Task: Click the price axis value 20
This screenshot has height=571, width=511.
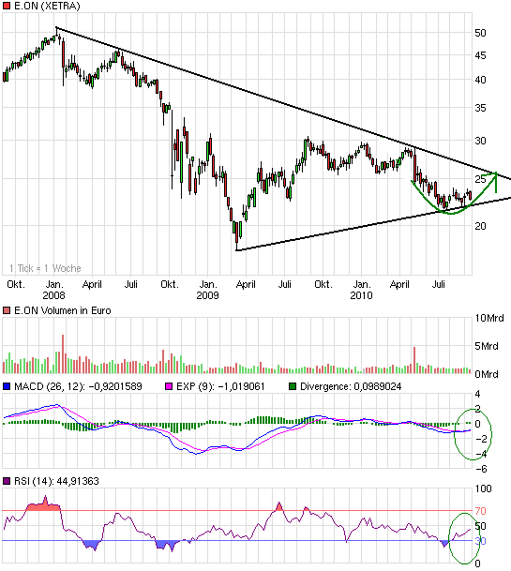Action: (x=480, y=226)
